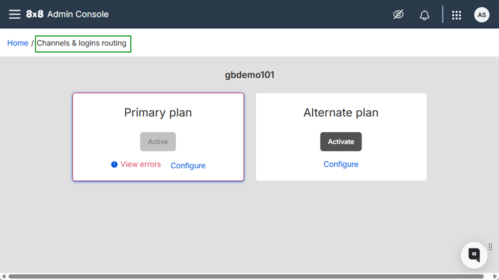Image resolution: width=499 pixels, height=280 pixels.
Task: Open the hamburger navigation menu
Action: [x=14, y=14]
